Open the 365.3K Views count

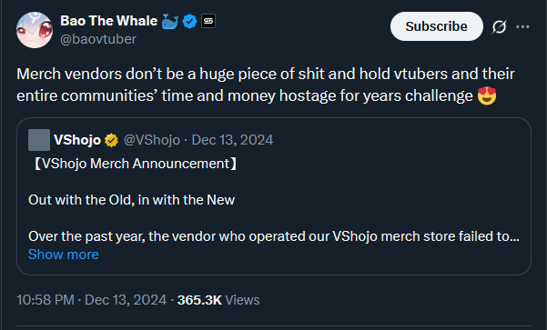coord(218,300)
